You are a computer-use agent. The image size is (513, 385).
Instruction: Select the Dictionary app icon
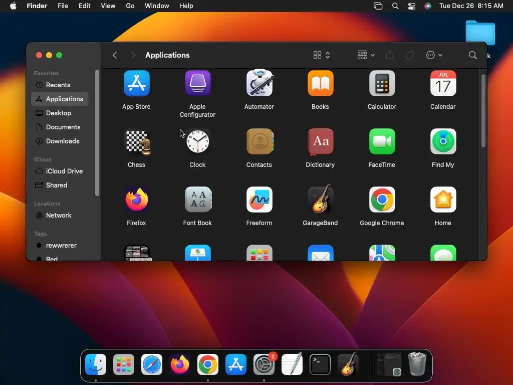320,141
